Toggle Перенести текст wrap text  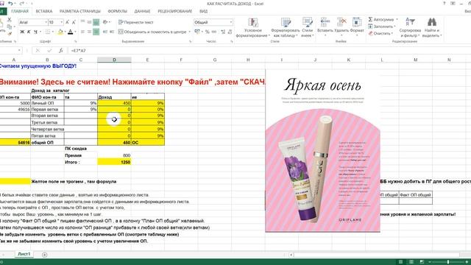click(135, 22)
